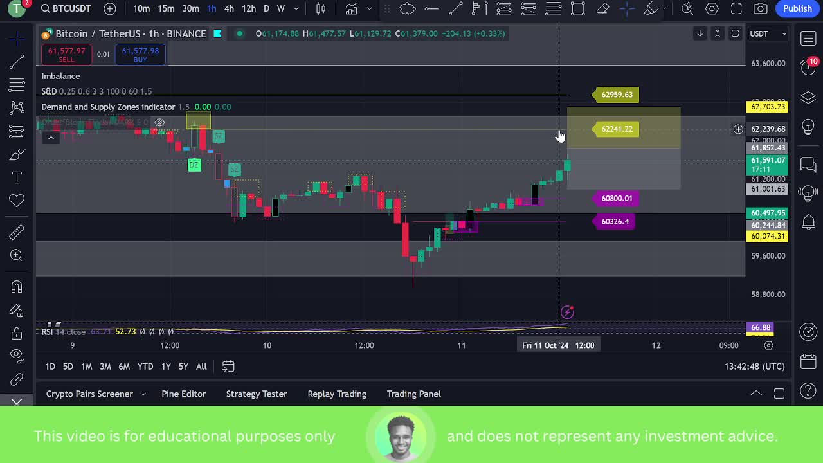823x463 pixels.
Task: Toggle Order Block Finder indicator visibility
Action: click(159, 122)
